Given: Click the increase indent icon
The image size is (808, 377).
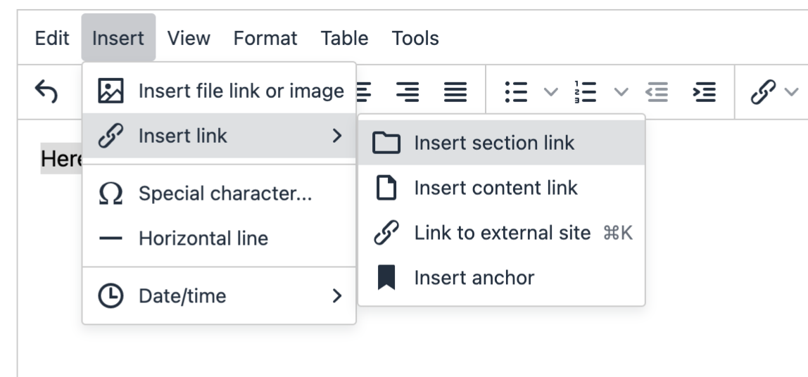Looking at the screenshot, I should (x=705, y=91).
